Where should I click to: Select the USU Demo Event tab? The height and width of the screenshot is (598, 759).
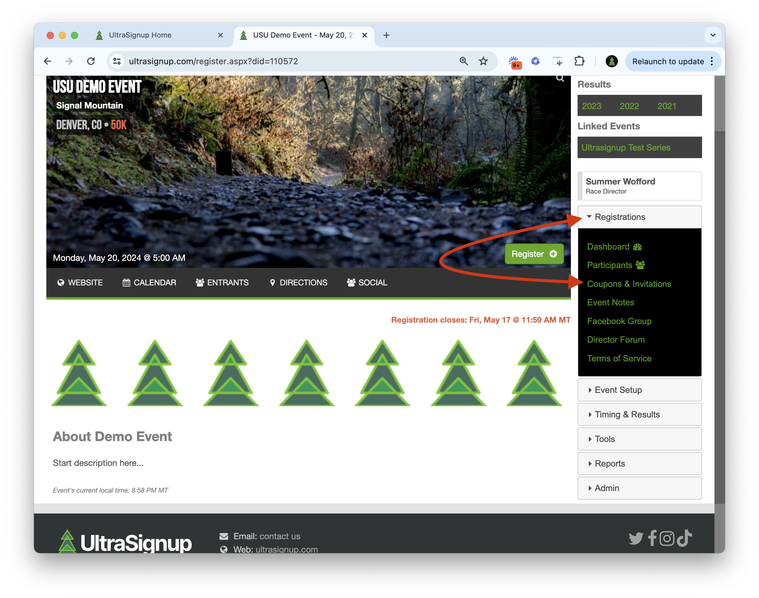tap(304, 35)
